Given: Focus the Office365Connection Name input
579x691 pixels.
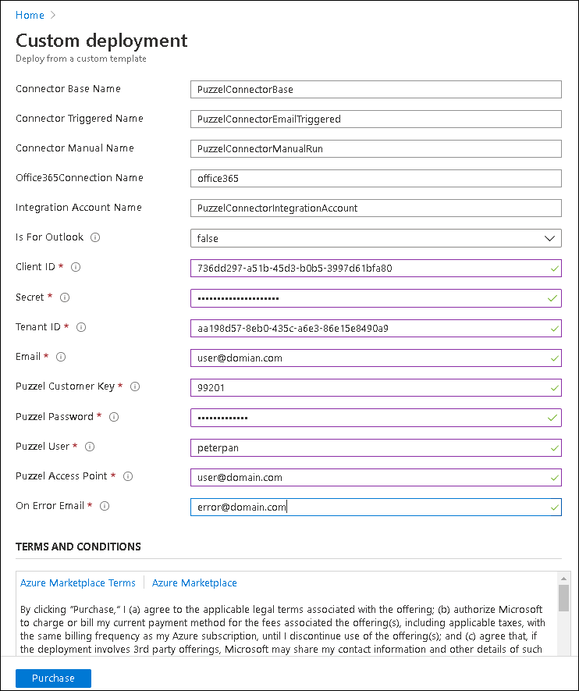Looking at the screenshot, I should 375,179.
